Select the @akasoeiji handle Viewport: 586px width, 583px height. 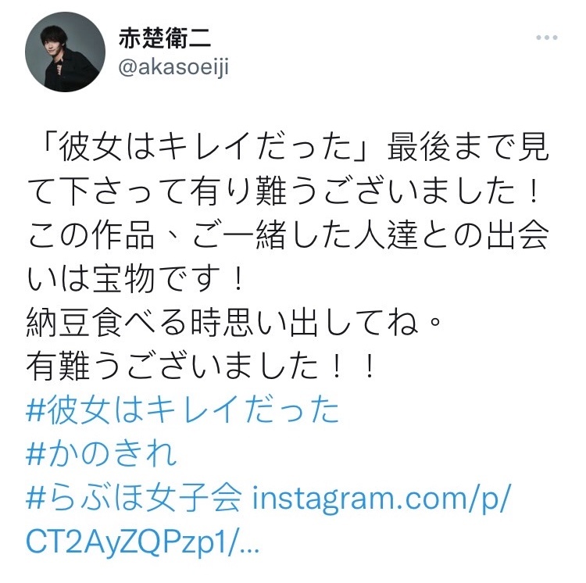[x=173, y=67]
